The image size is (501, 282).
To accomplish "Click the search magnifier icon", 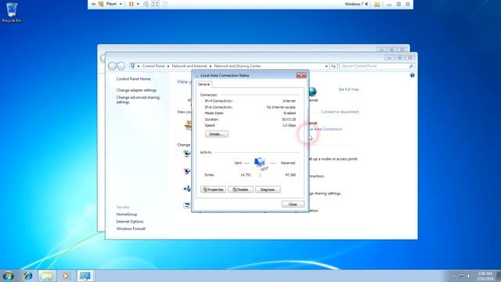I will (x=411, y=66).
